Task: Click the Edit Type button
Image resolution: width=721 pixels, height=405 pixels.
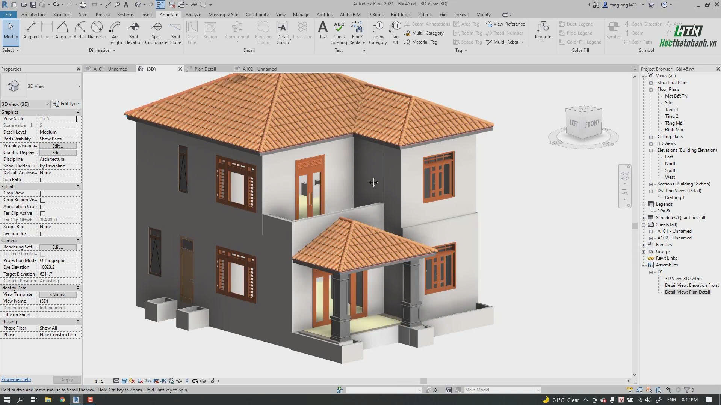Action: 66,104
